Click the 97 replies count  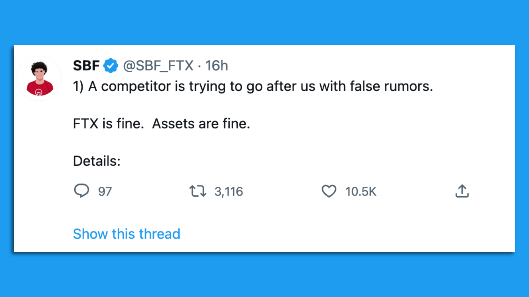point(105,192)
